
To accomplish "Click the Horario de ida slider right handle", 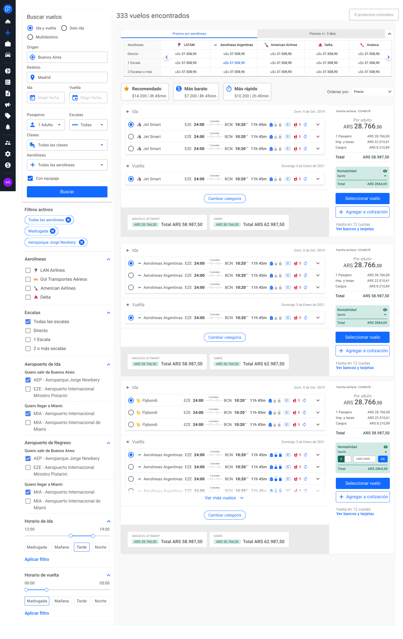I will coord(93,536).
